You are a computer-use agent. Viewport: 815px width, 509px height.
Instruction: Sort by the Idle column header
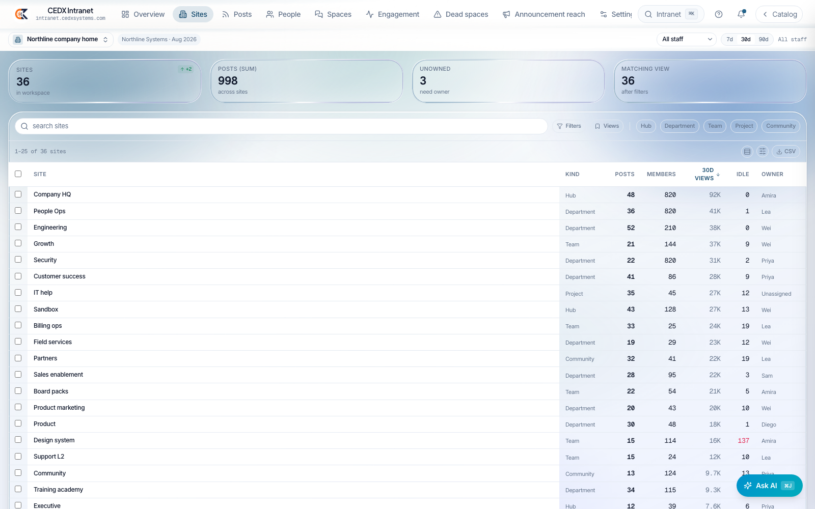[x=743, y=174]
